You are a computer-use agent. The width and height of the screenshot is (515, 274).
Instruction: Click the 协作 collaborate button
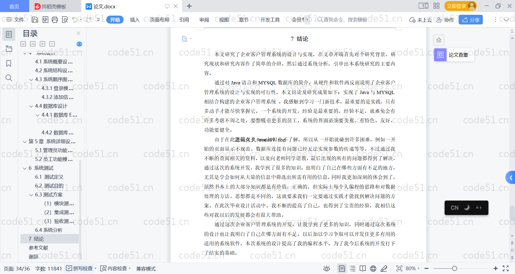pos(445,20)
